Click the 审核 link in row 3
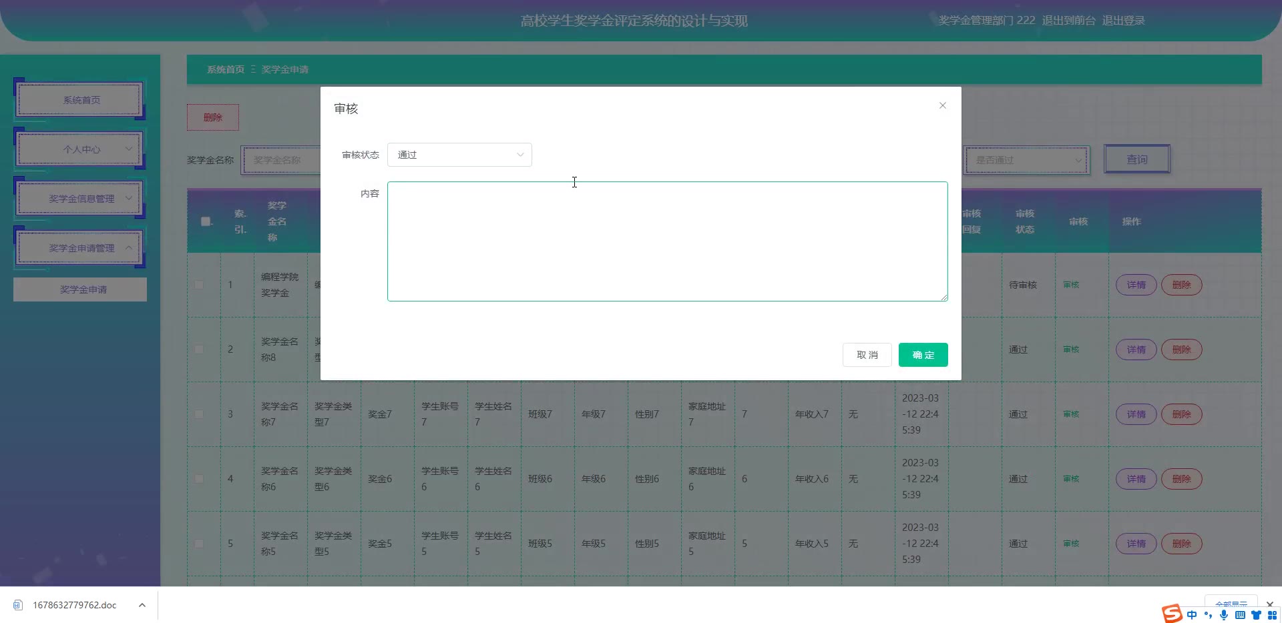 coord(1071,414)
